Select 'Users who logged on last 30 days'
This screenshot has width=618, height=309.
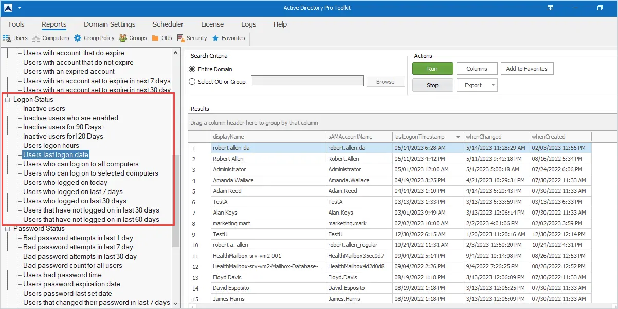point(75,201)
